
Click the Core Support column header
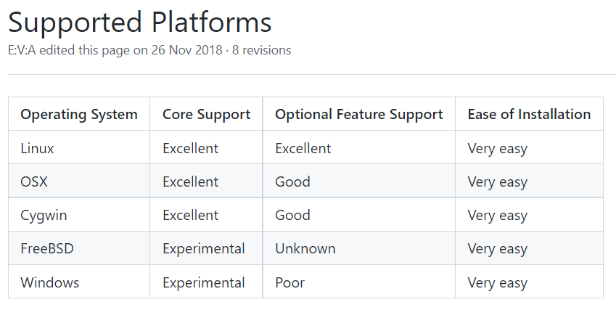coord(206,114)
